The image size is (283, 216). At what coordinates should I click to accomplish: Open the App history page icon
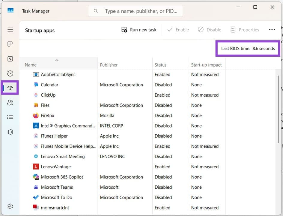[10, 73]
